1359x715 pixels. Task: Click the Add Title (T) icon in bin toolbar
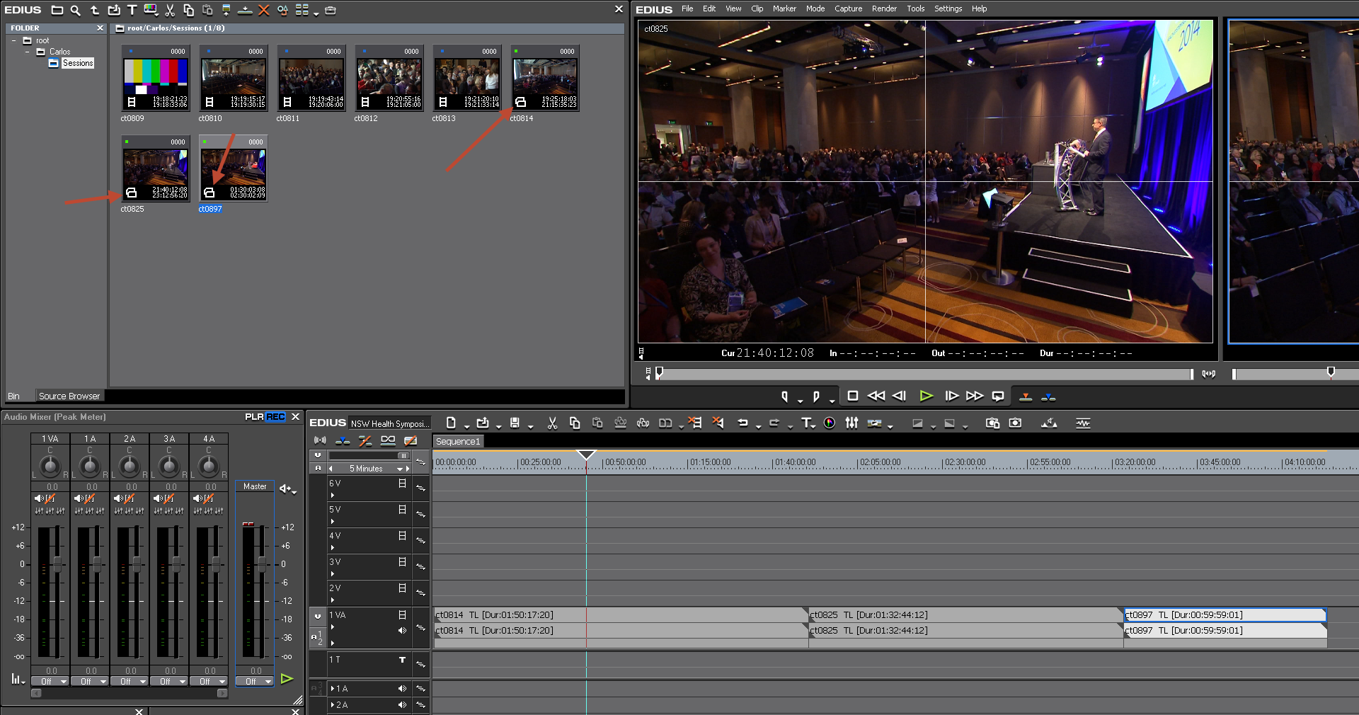(x=132, y=10)
